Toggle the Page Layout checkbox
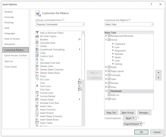The width and height of the screenshot is (166, 137). (109, 71)
